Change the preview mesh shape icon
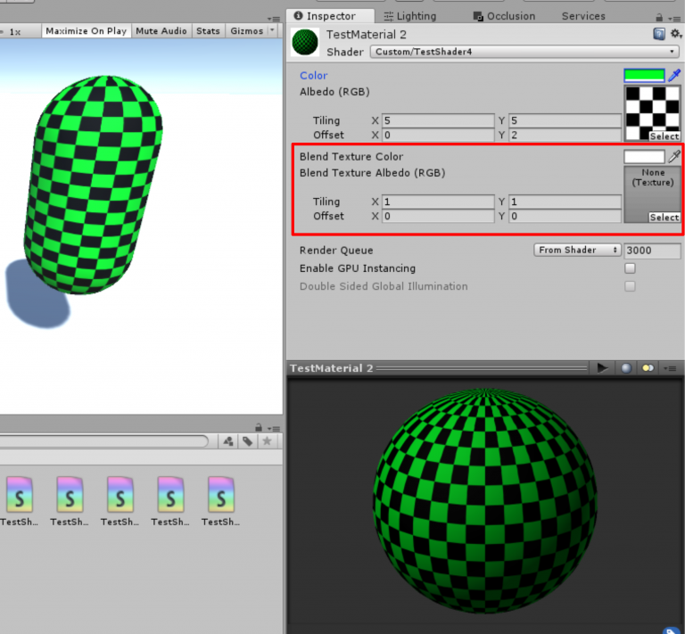Viewport: 685px width, 634px height. (x=626, y=368)
